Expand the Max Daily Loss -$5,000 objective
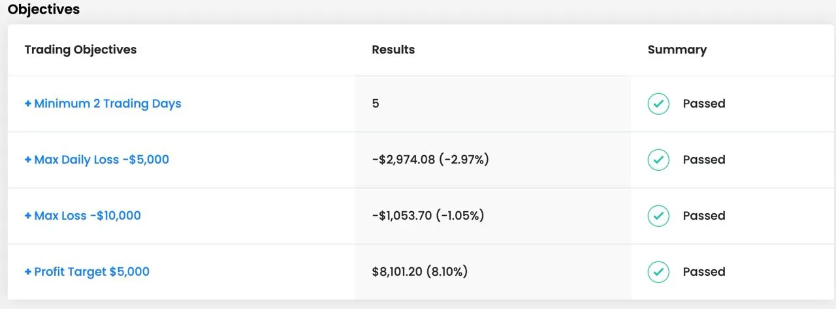Viewport: 836px width, 309px height. click(x=97, y=160)
